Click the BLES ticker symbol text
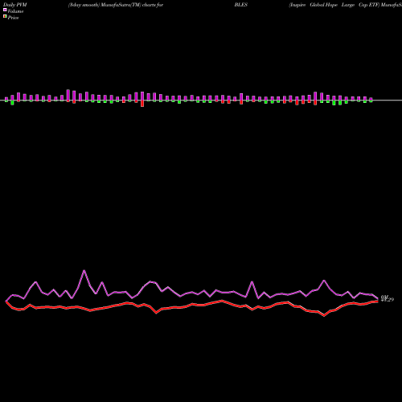Viewport: 402px width, 402px height. point(241,5)
